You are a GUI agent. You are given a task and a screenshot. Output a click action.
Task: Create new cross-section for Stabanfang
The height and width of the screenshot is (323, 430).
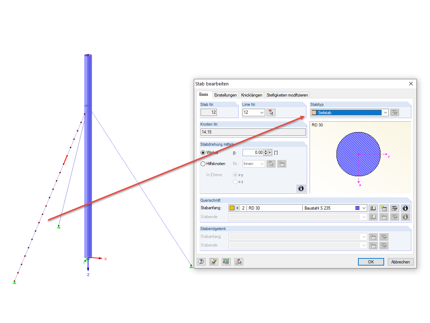[384, 208]
